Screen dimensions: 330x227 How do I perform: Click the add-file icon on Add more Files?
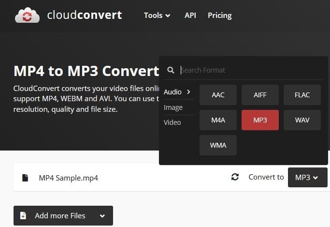[x=23, y=215]
